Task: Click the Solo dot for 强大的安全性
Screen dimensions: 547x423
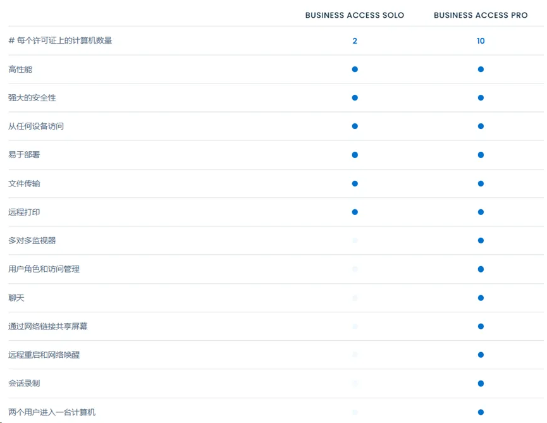Action: [355, 97]
